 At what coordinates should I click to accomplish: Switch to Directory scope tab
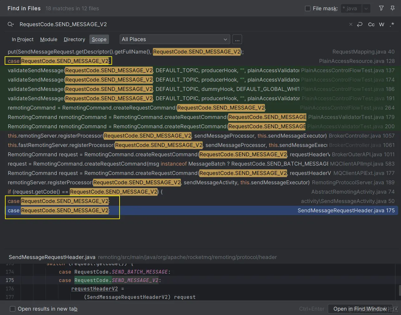click(x=74, y=39)
